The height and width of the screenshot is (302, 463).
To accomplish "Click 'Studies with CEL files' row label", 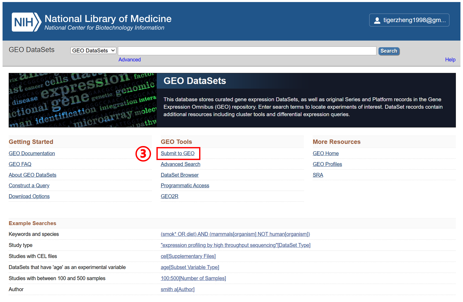I will 33,256.
